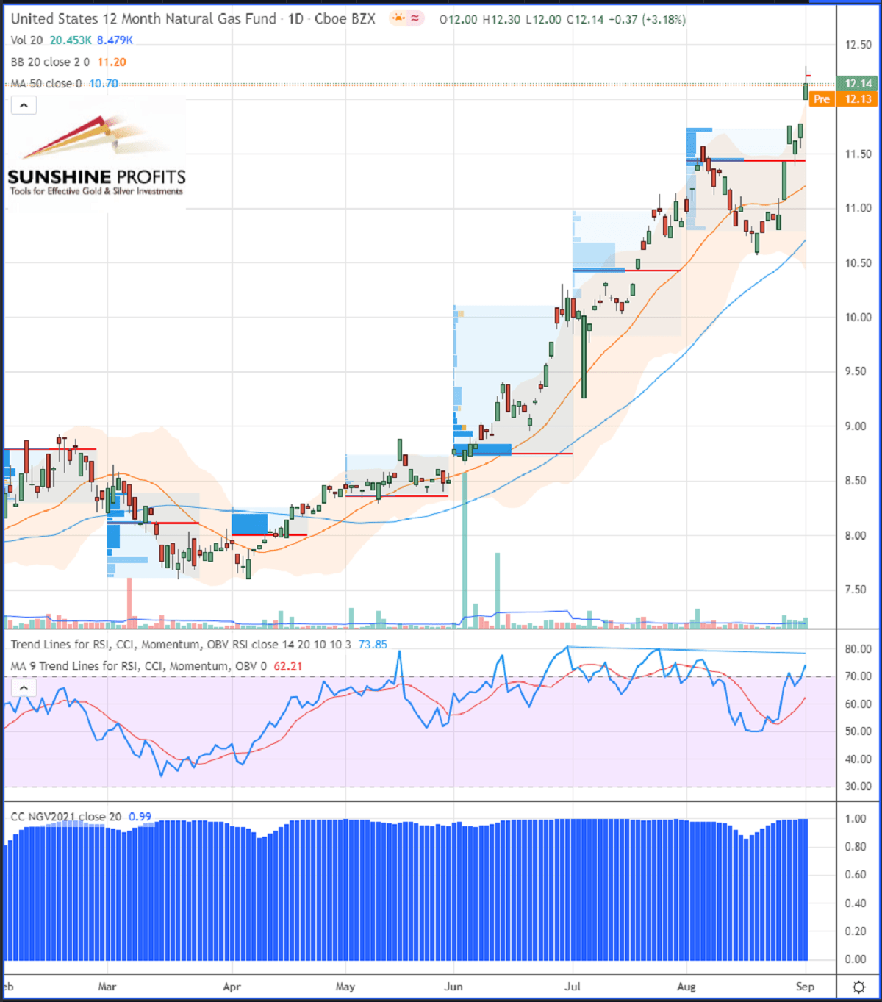The image size is (882, 1002).
Task: Open chart settings gear icon
Action: point(858,987)
